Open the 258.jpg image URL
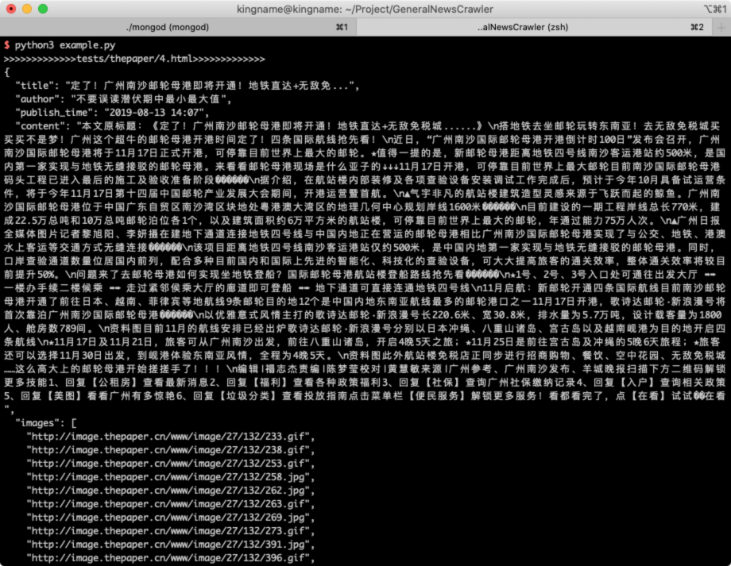731x566 pixels. (168, 477)
